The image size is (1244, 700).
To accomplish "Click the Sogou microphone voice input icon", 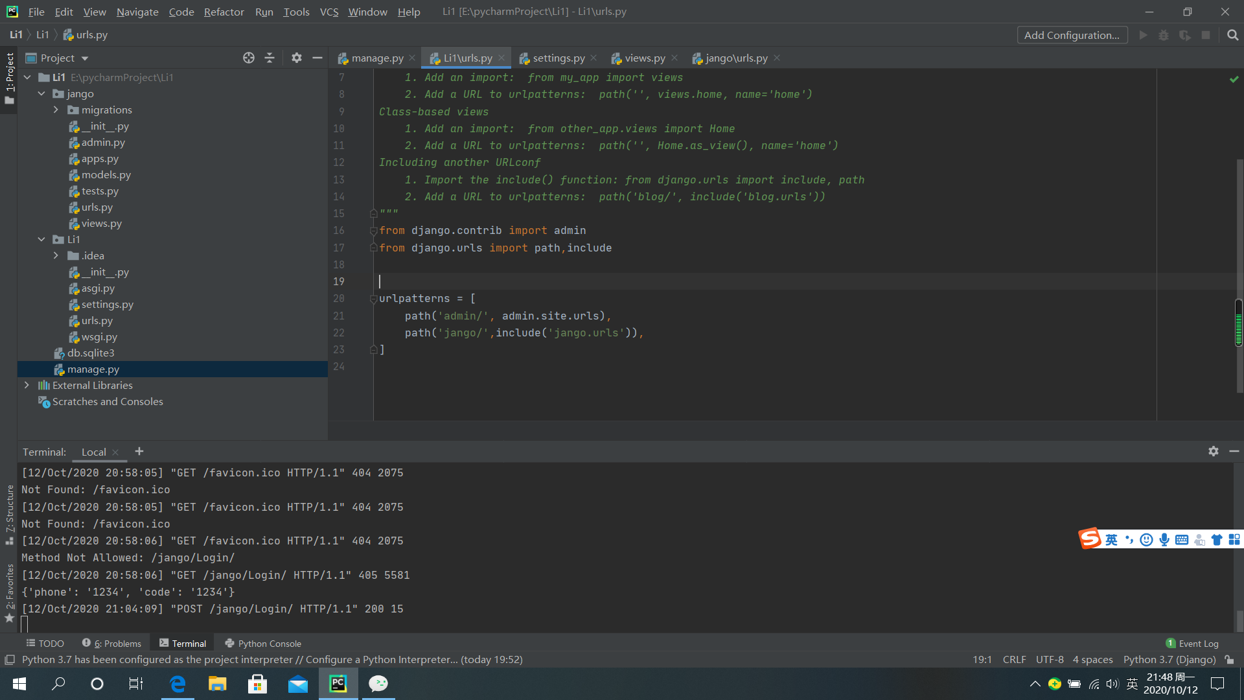I will click(x=1164, y=540).
